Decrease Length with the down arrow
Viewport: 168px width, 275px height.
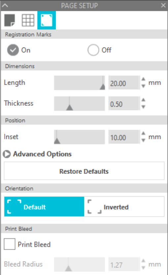point(143,86)
